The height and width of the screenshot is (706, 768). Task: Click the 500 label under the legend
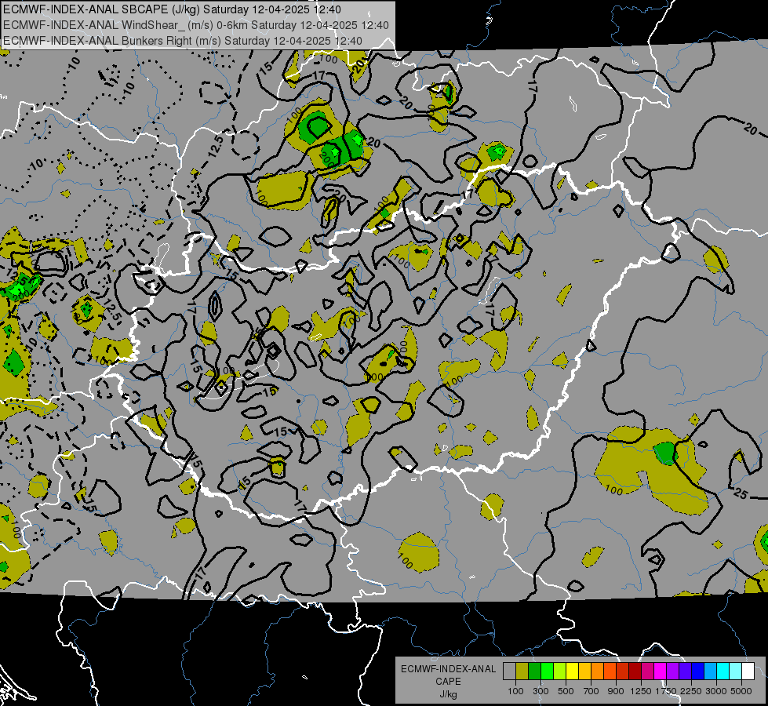(x=566, y=691)
